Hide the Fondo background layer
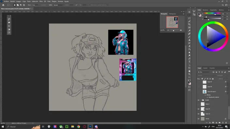 [x=198, y=119]
